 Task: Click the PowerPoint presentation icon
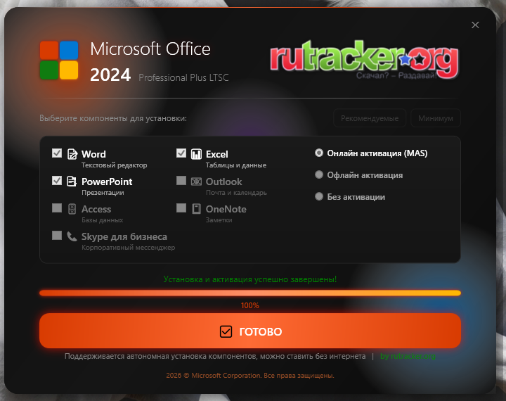(x=72, y=182)
